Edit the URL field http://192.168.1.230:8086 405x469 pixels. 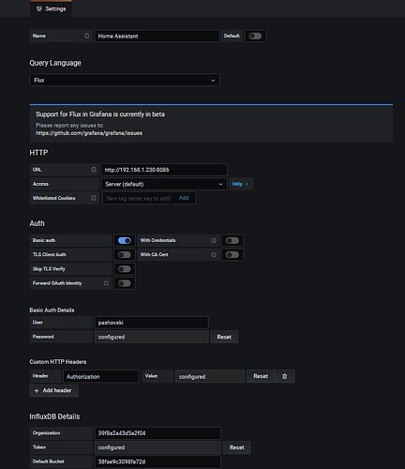click(x=164, y=170)
